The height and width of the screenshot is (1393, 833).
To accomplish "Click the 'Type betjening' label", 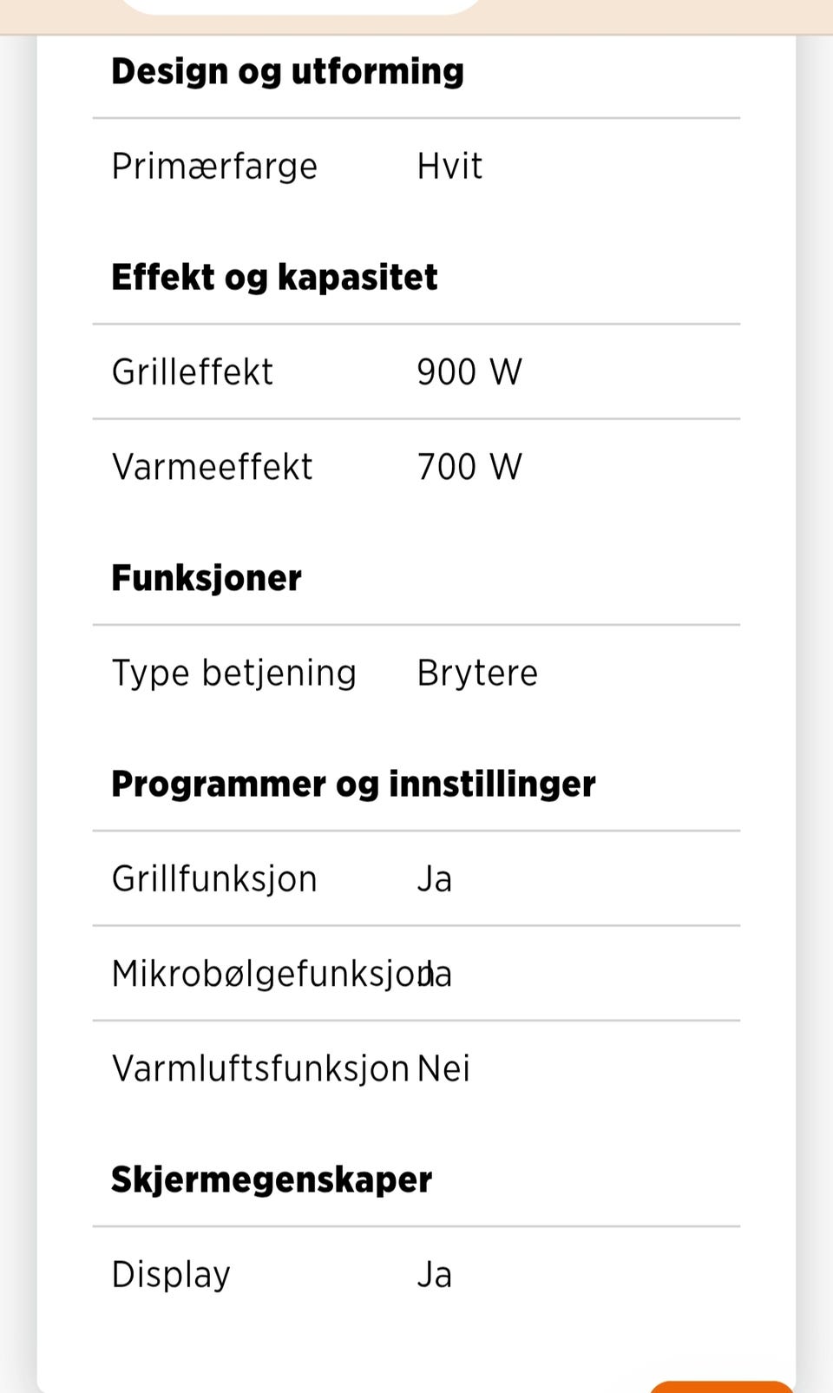I will pyautogui.click(x=234, y=674).
